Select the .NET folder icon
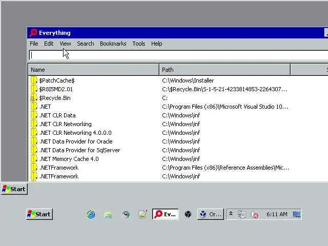328x246 pixels. pos(34,107)
